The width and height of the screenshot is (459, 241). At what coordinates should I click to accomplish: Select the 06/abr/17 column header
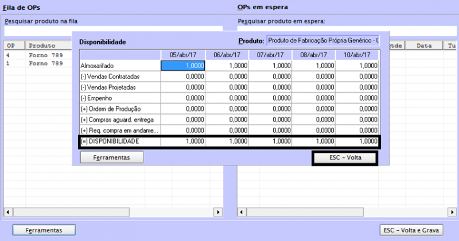(226, 55)
